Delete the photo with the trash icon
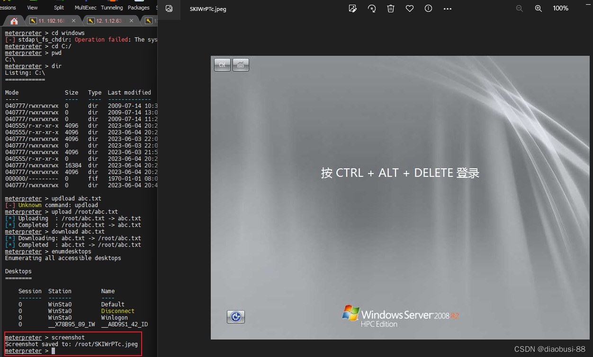The height and width of the screenshot is (357, 593). [391, 9]
